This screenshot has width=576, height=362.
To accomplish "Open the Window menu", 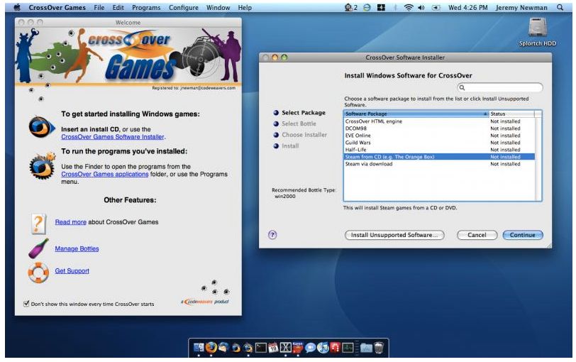I will 218,7.
